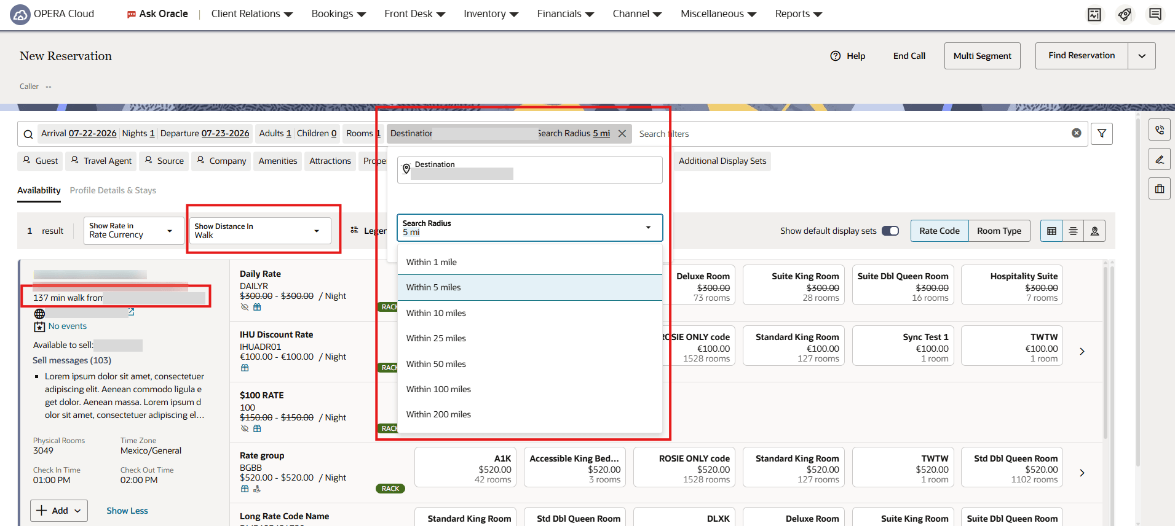Click the briefcase icon in right sidebar
Image resolution: width=1175 pixels, height=526 pixels.
[x=1160, y=189]
